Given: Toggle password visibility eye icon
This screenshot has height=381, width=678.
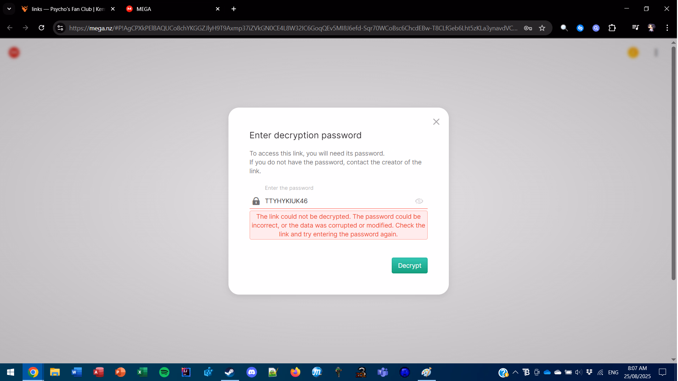Looking at the screenshot, I should pos(419,201).
